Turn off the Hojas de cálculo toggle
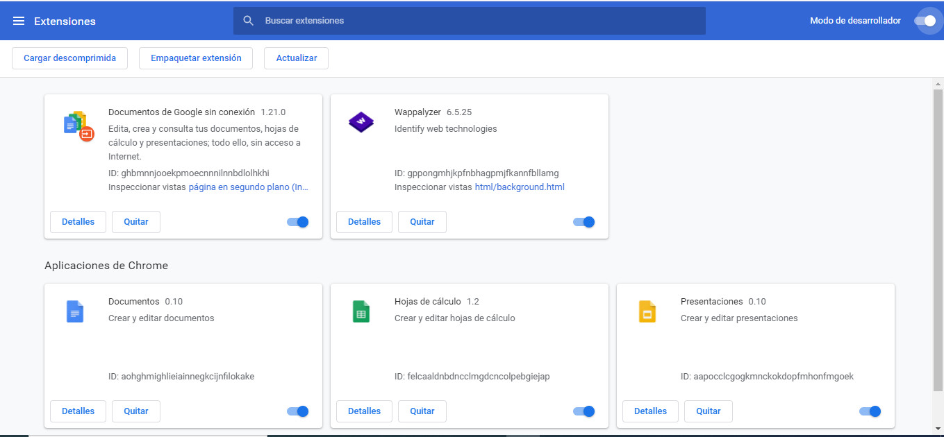The height and width of the screenshot is (437, 944). (x=584, y=411)
